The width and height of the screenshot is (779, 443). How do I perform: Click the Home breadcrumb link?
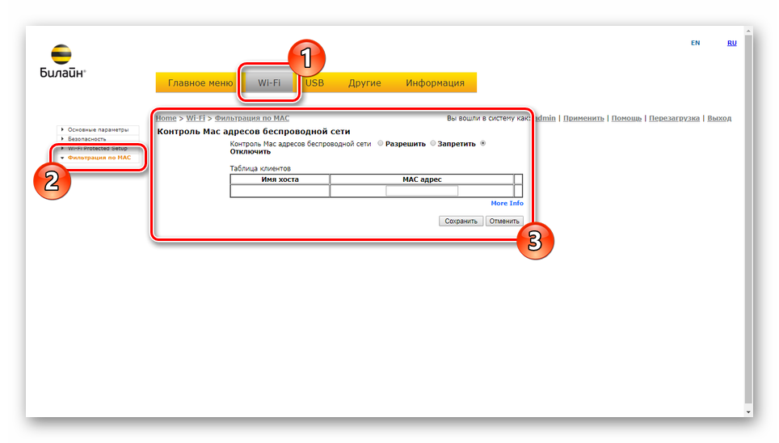point(166,118)
